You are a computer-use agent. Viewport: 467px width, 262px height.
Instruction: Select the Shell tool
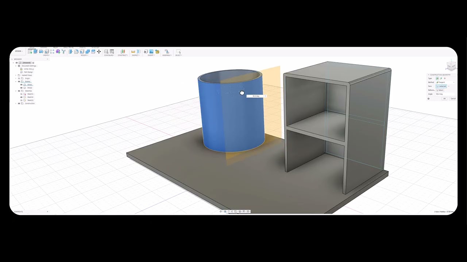82,52
